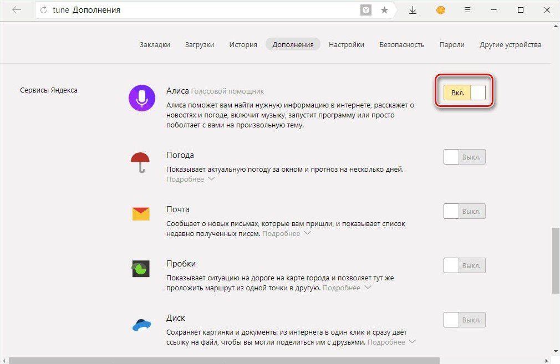Screen dimensions: 560x364
Task: Enable the Диск extension toggle
Action: pos(464,320)
